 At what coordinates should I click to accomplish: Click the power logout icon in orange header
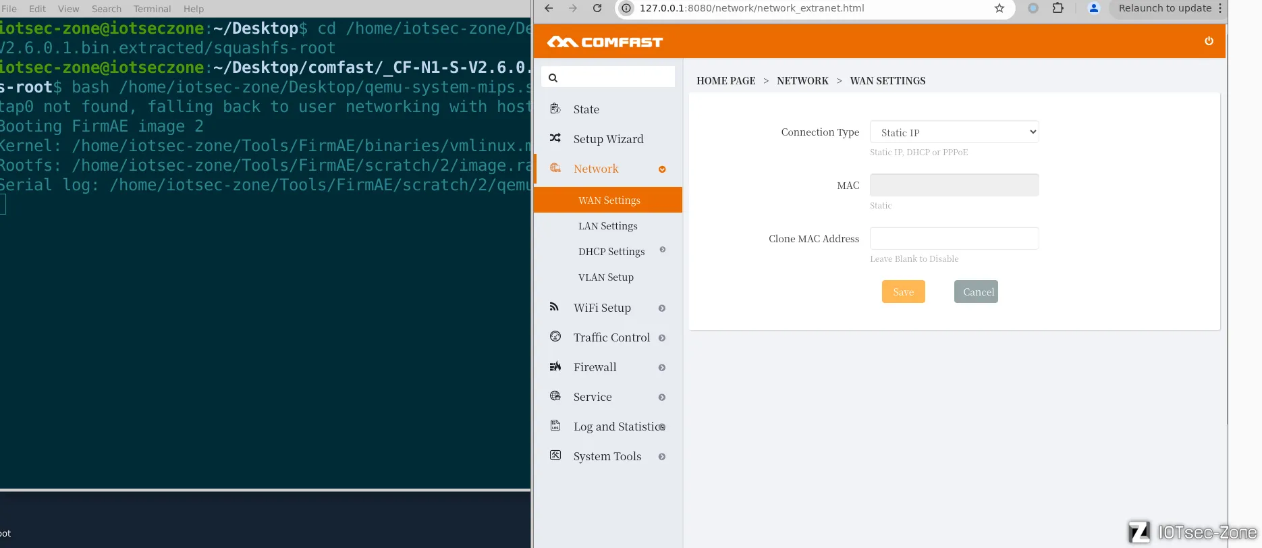(x=1209, y=41)
